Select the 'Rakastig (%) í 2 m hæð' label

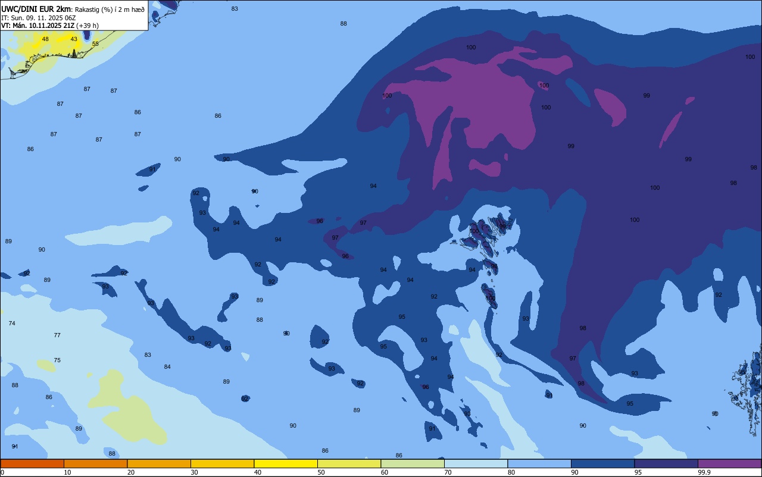[x=110, y=9]
